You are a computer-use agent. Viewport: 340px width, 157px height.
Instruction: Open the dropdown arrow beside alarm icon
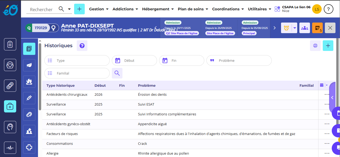295,28
